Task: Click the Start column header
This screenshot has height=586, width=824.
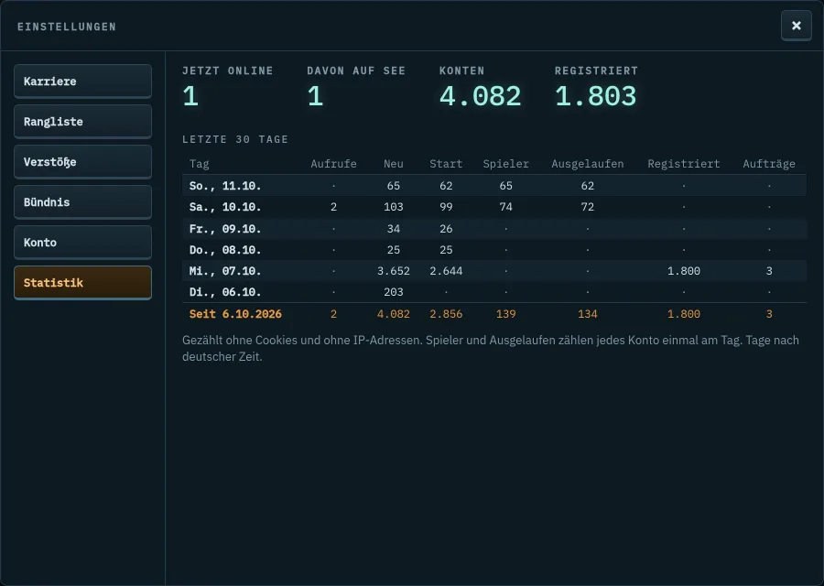Action: [446, 164]
